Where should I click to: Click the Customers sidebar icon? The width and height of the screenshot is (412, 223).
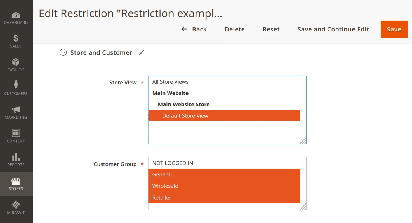(x=16, y=88)
